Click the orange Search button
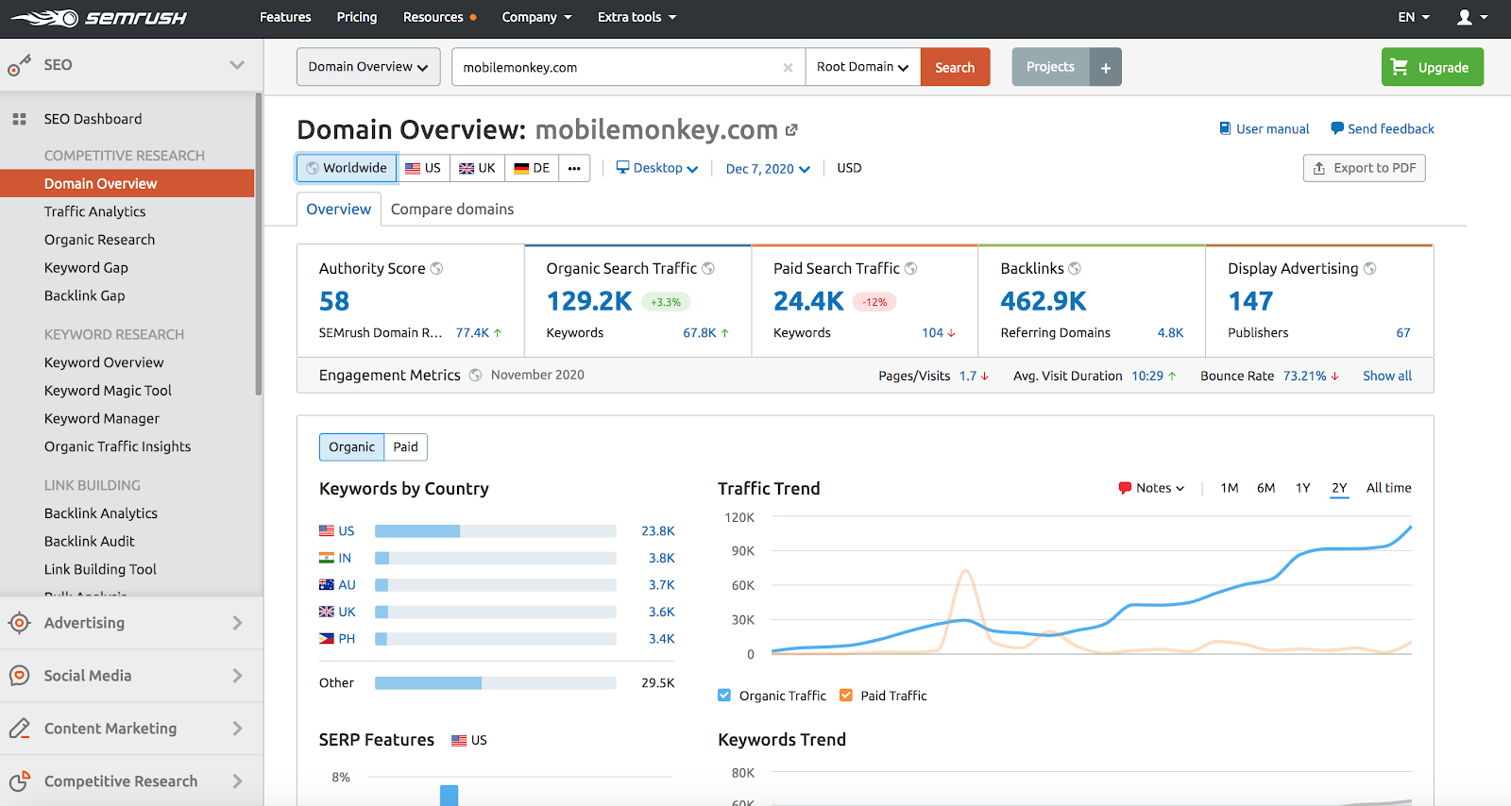Image resolution: width=1511 pixels, height=806 pixels. [x=955, y=67]
